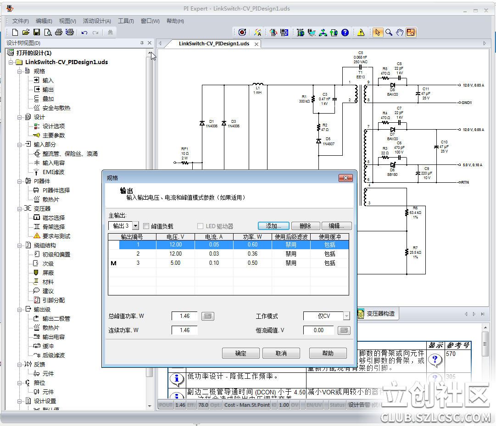
Task: Collapse the 输入部分 tree branch
Action: 20,145
